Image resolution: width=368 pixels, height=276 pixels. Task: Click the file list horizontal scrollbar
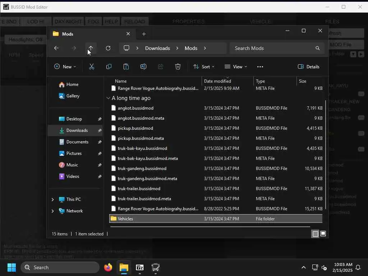(210, 227)
